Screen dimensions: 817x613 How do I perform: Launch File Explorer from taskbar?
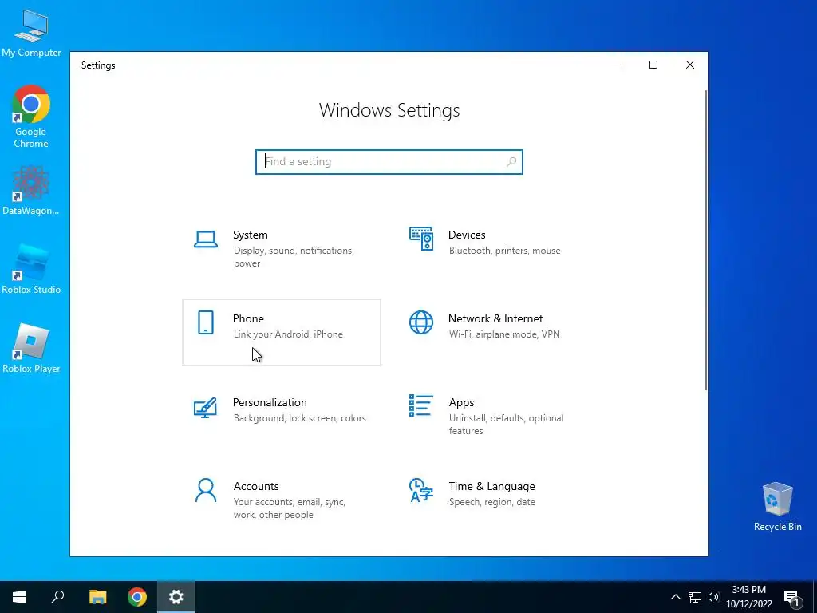97,597
